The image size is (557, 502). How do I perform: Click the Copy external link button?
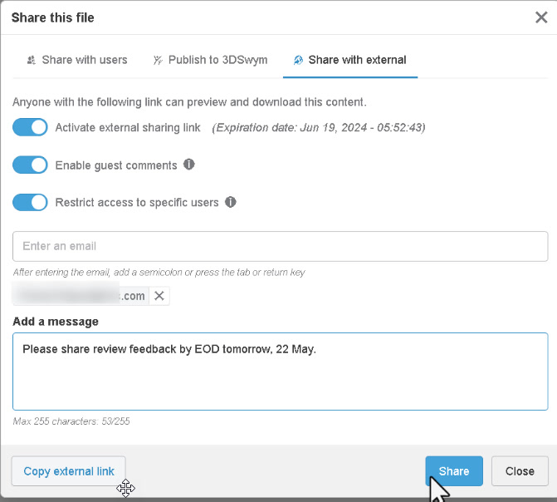(x=69, y=471)
